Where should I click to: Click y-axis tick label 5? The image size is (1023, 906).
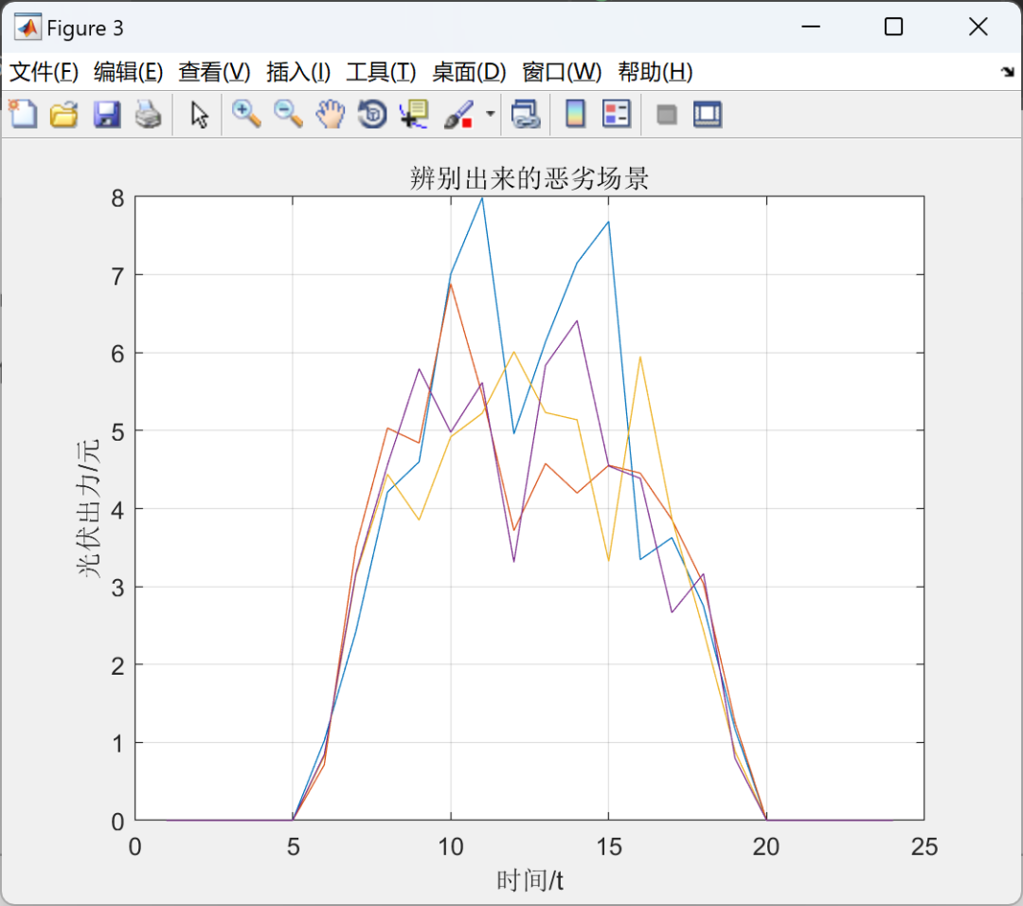coord(117,431)
